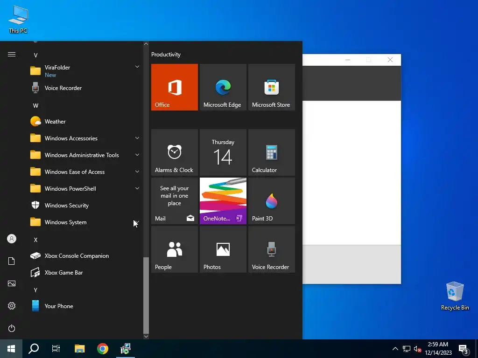Launch Microsoft Edge tile

pyautogui.click(x=223, y=87)
